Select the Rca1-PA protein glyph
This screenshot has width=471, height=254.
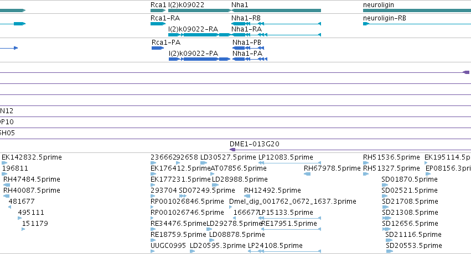(158, 48)
